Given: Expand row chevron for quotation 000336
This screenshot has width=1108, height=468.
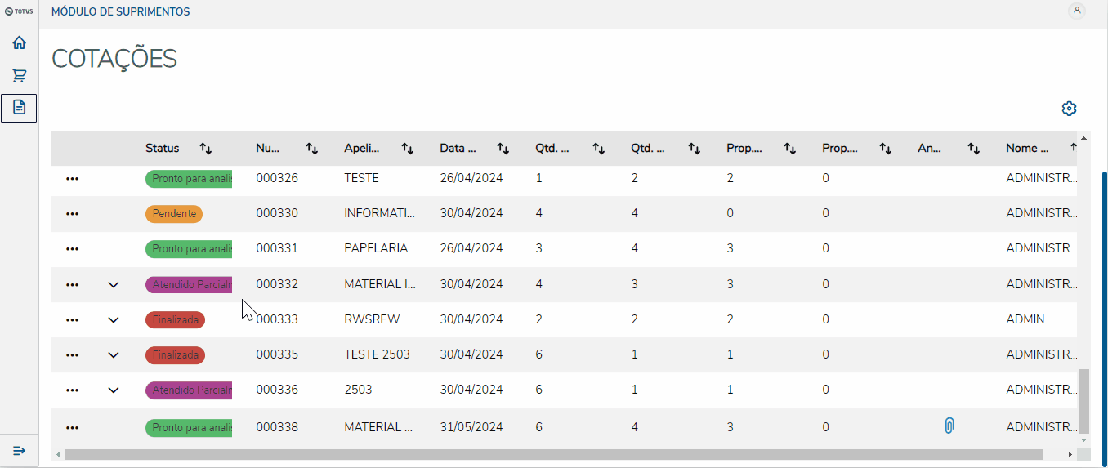Looking at the screenshot, I should 114,390.
